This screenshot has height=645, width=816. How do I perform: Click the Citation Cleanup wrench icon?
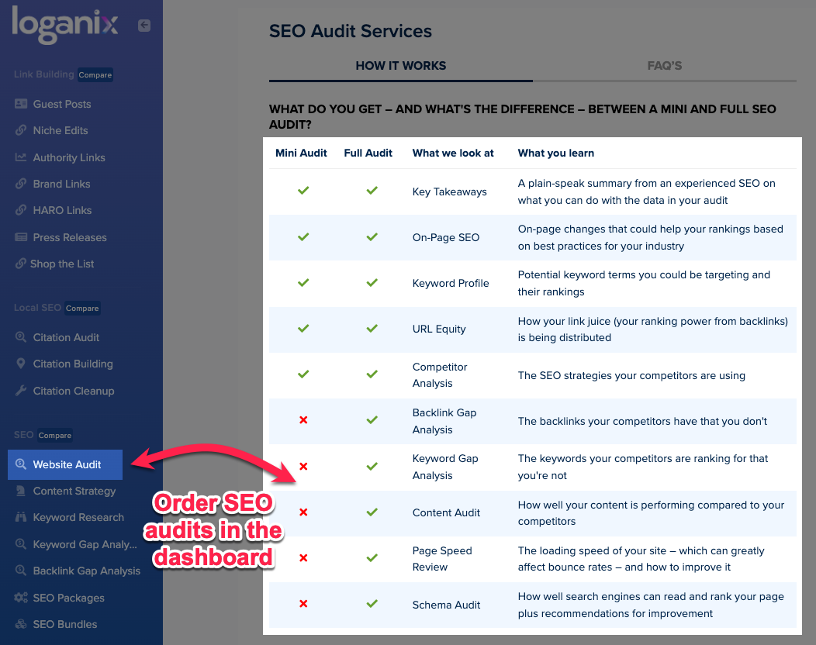click(21, 391)
